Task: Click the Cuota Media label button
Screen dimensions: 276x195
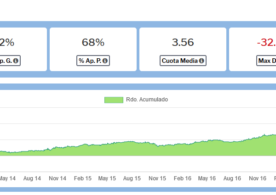Action: tap(183, 61)
